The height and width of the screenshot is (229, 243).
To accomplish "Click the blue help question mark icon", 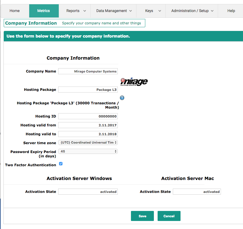I will point(122,98).
